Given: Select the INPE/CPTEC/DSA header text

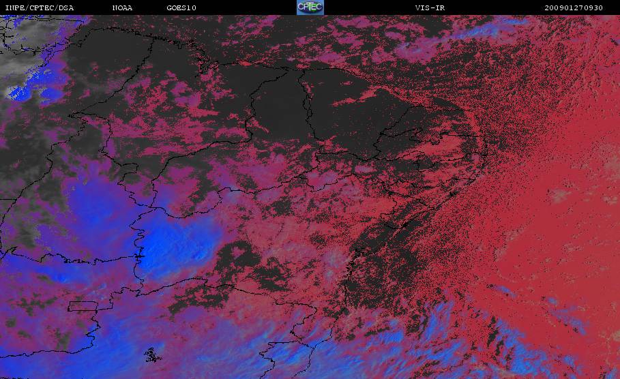Looking at the screenshot, I should point(39,8).
